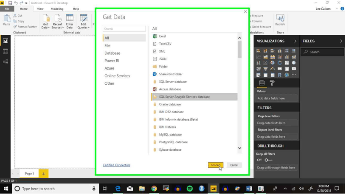Add a new page with plus
Screen dimensions: 346x194
43,174
